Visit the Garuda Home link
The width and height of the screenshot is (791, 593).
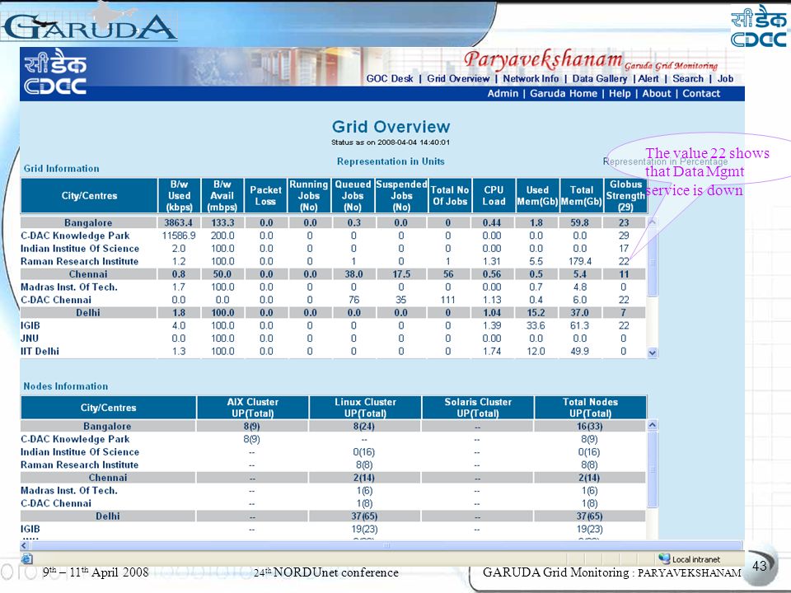click(564, 93)
